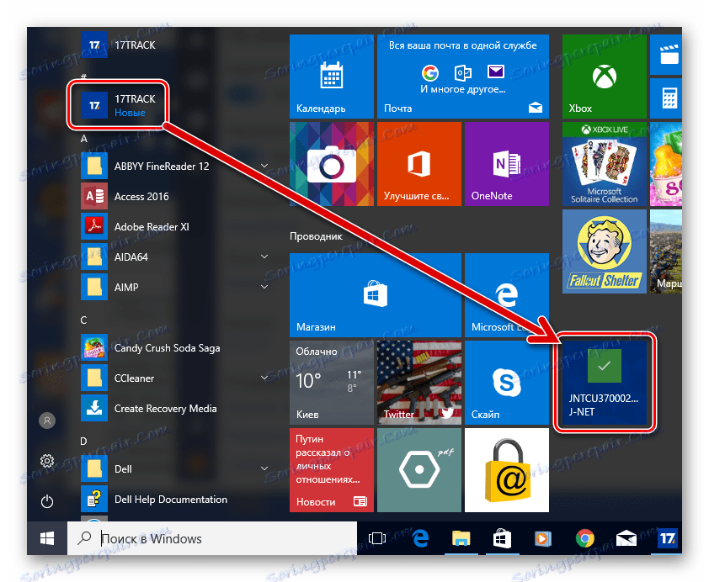Viewport: 709px width, 582px height.
Task: Open the Магазин (Store) tile
Action: (375, 296)
